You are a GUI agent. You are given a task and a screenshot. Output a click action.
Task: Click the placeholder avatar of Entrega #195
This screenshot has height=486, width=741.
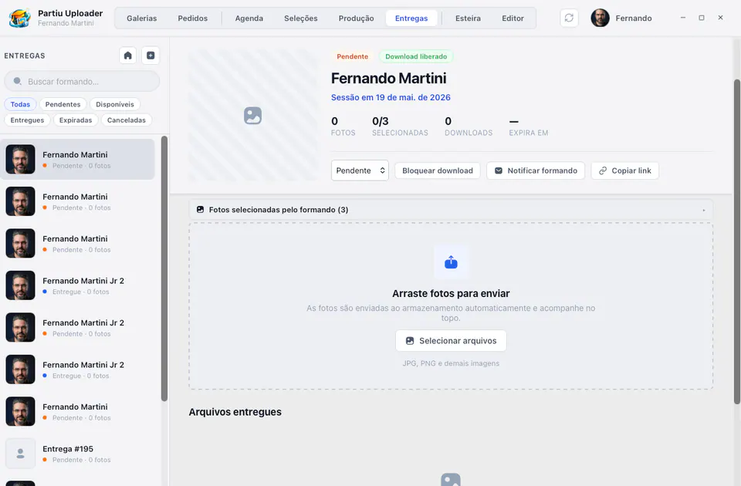(20, 454)
